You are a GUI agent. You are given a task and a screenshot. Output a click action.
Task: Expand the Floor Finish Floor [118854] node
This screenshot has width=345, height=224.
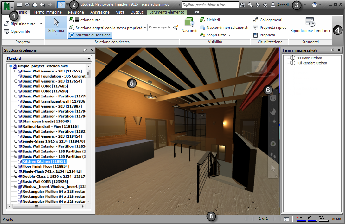tap(16, 166)
